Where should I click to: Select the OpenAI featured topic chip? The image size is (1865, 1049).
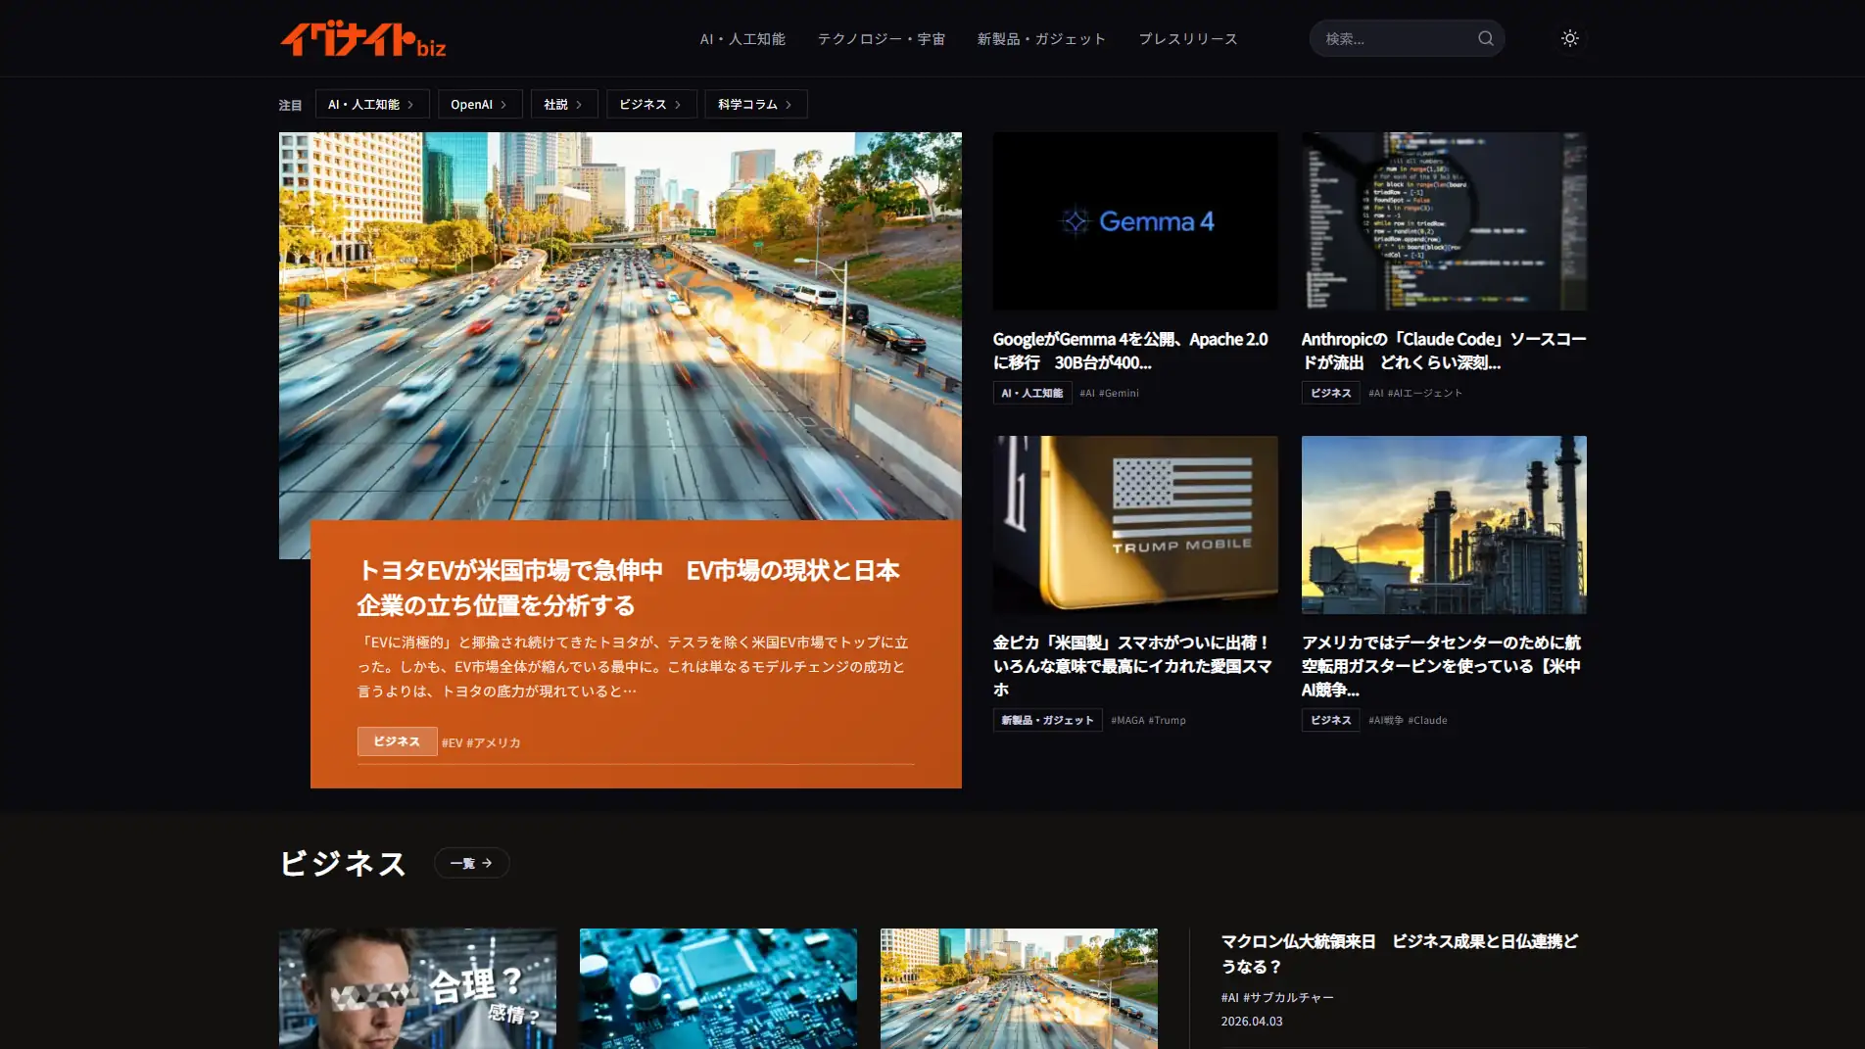click(x=480, y=104)
